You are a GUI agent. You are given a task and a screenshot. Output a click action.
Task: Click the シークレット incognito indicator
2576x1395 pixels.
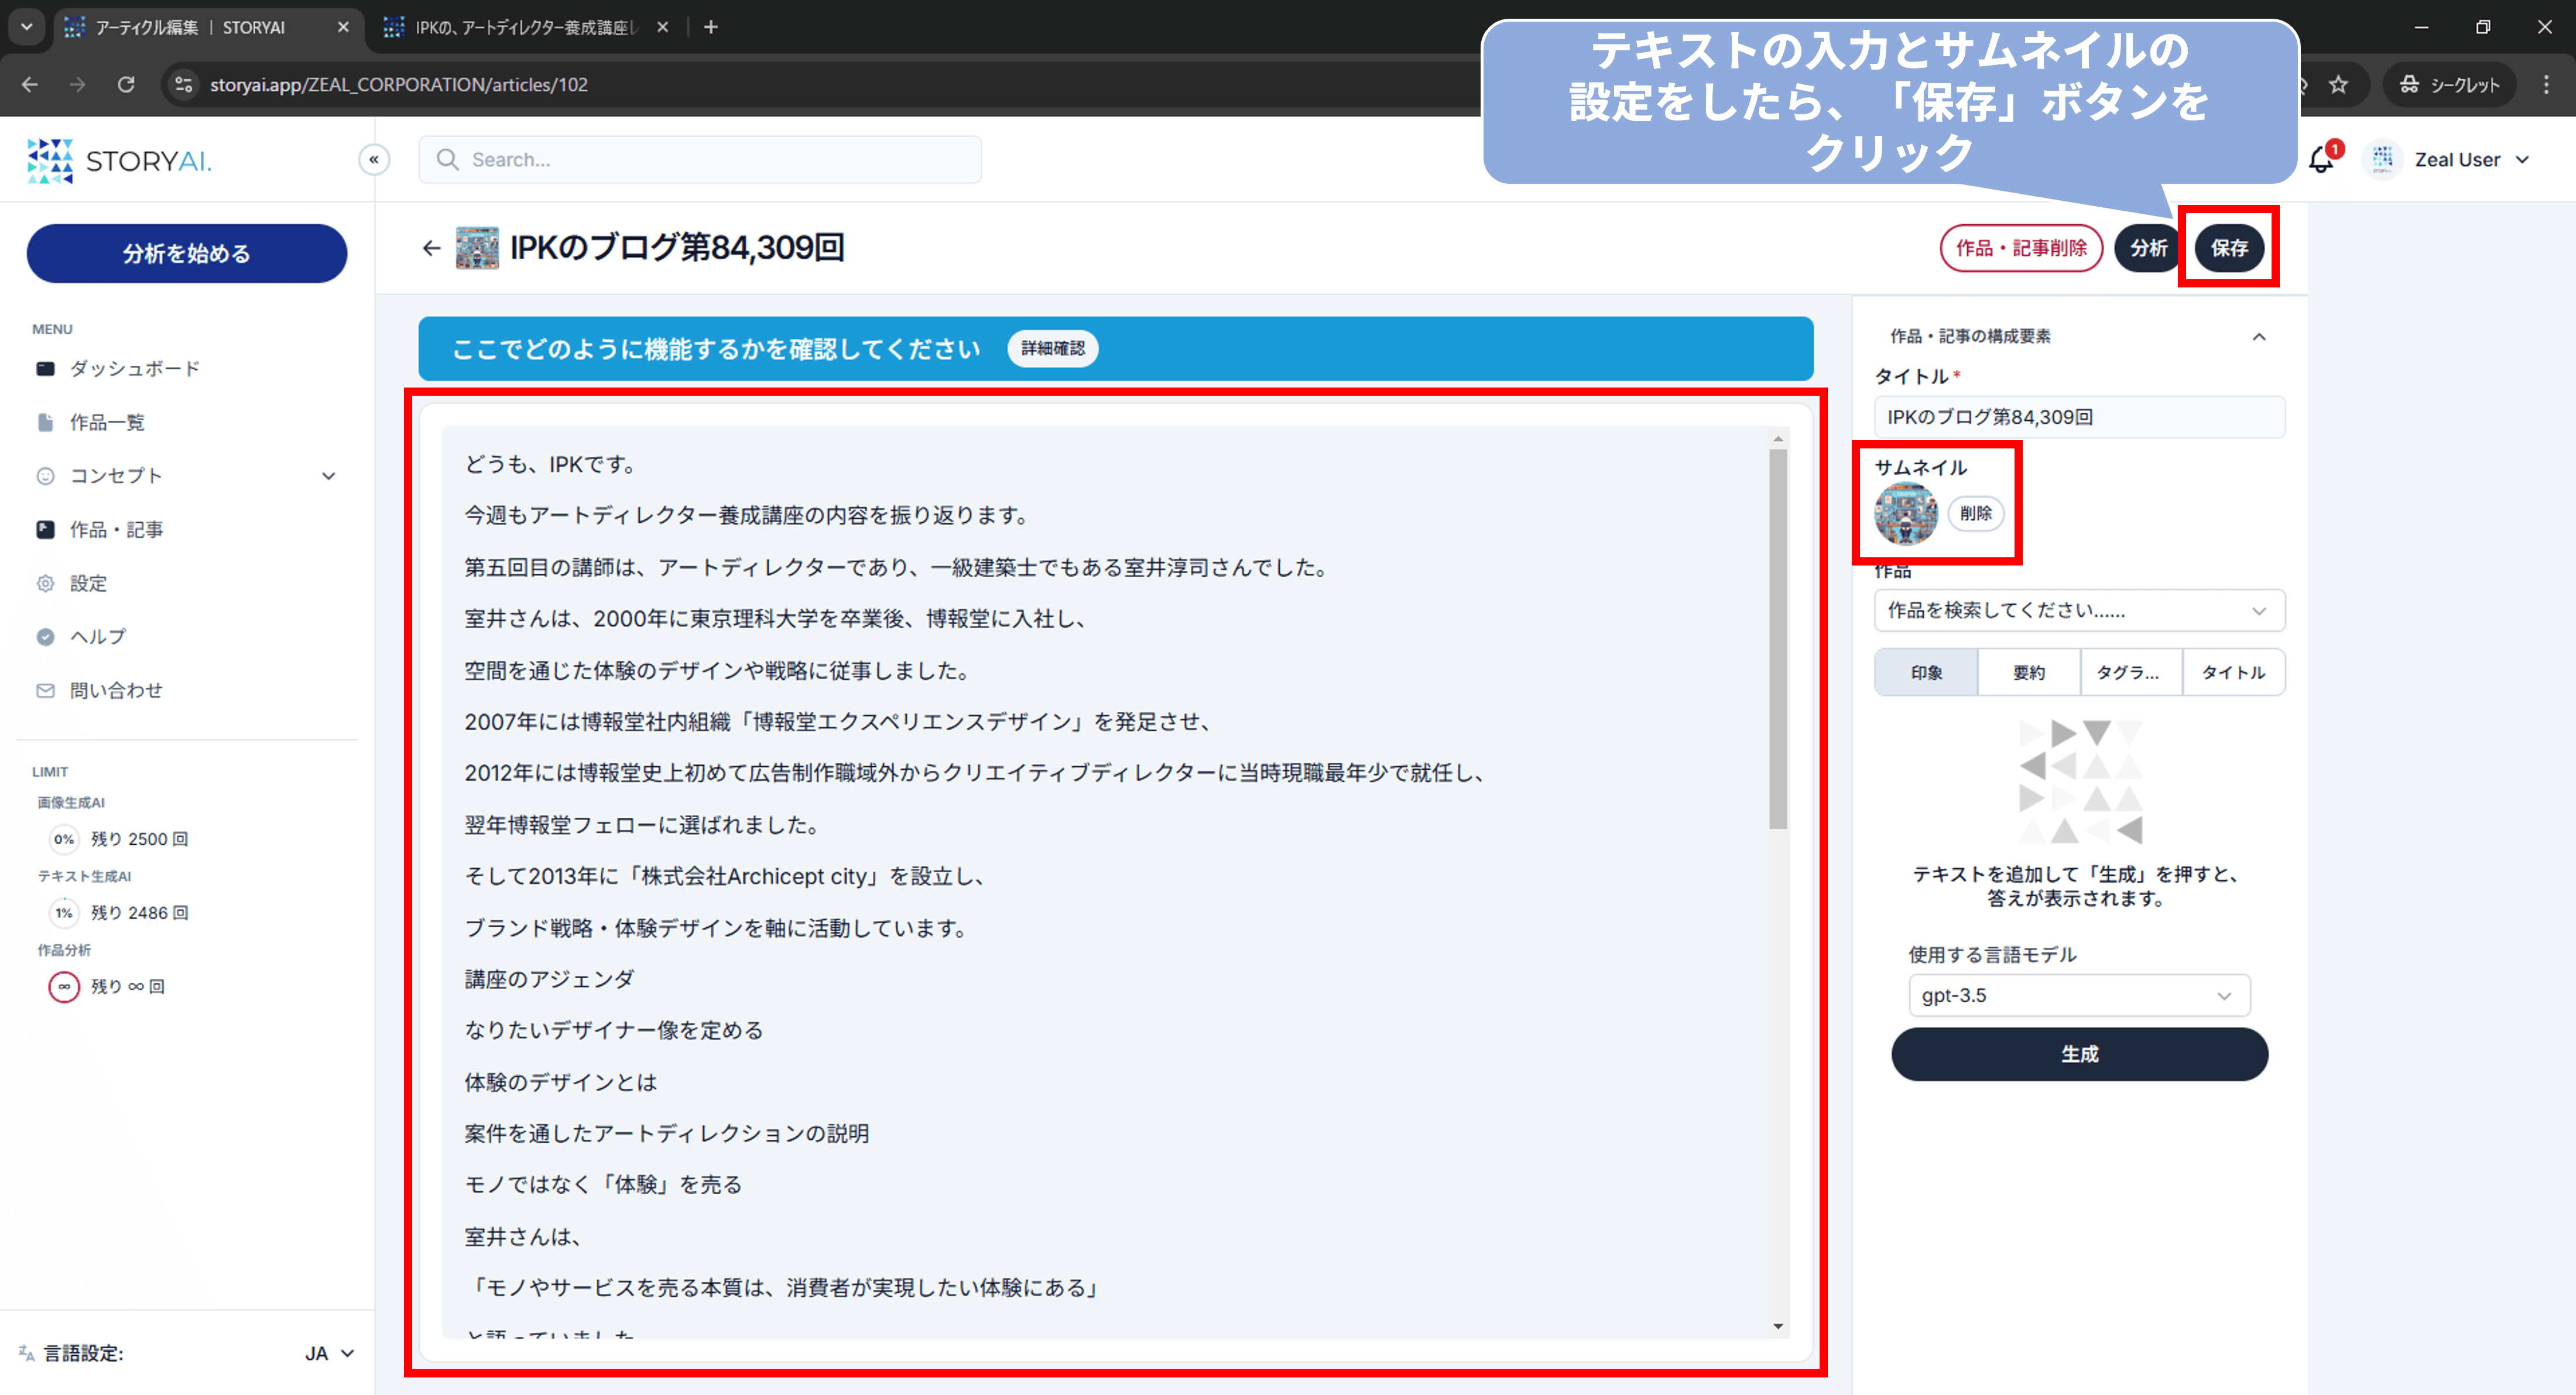click(x=2449, y=85)
